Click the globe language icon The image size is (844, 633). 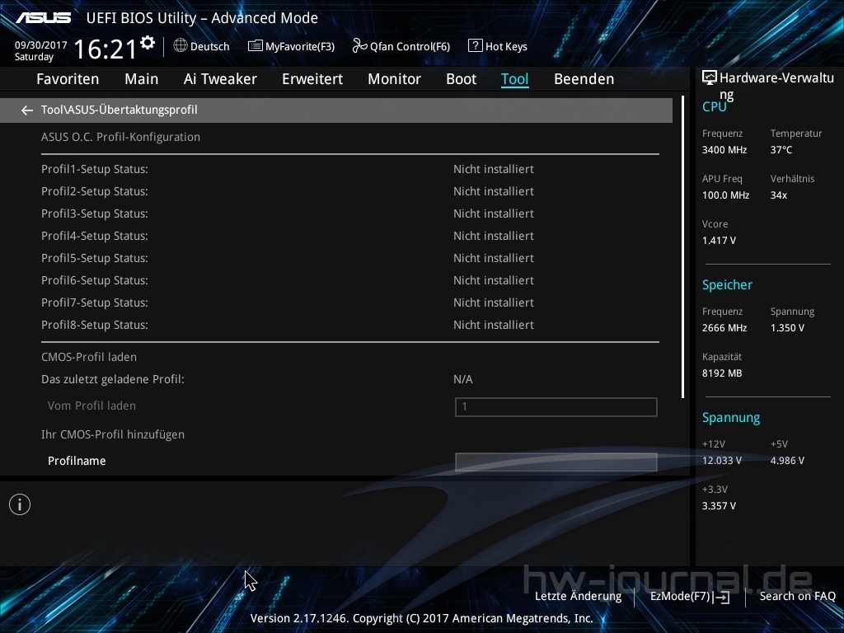[x=181, y=46]
